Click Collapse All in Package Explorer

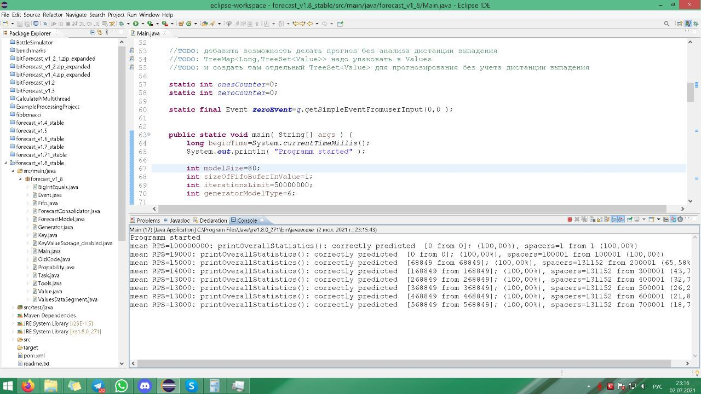(x=92, y=33)
